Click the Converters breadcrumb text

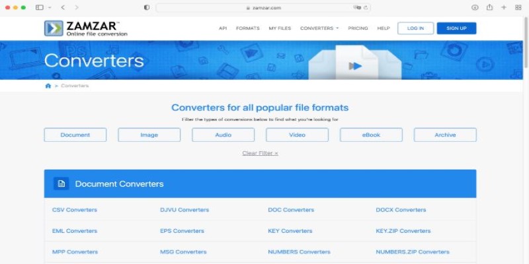click(x=75, y=86)
